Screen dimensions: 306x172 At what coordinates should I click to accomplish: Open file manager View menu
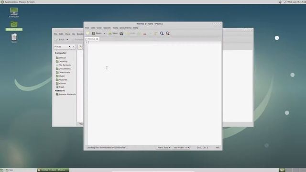pos(67,34)
